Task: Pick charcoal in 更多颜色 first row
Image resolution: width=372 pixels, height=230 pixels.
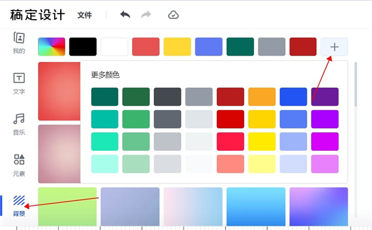Action: pos(167,97)
